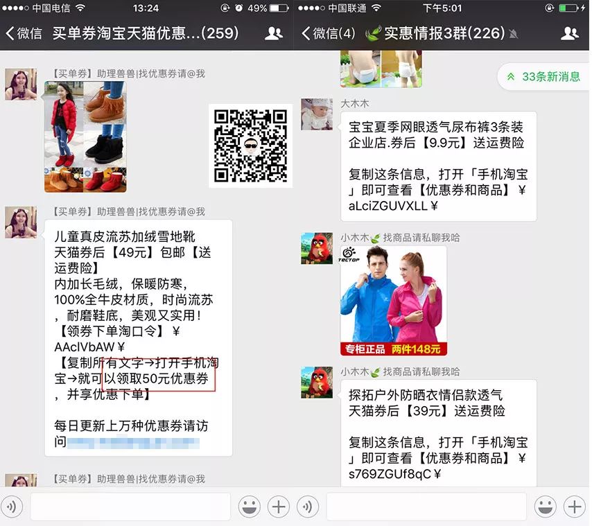Open QR code image

(251, 146)
